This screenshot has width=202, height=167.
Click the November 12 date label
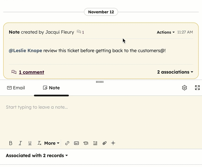[101, 12]
